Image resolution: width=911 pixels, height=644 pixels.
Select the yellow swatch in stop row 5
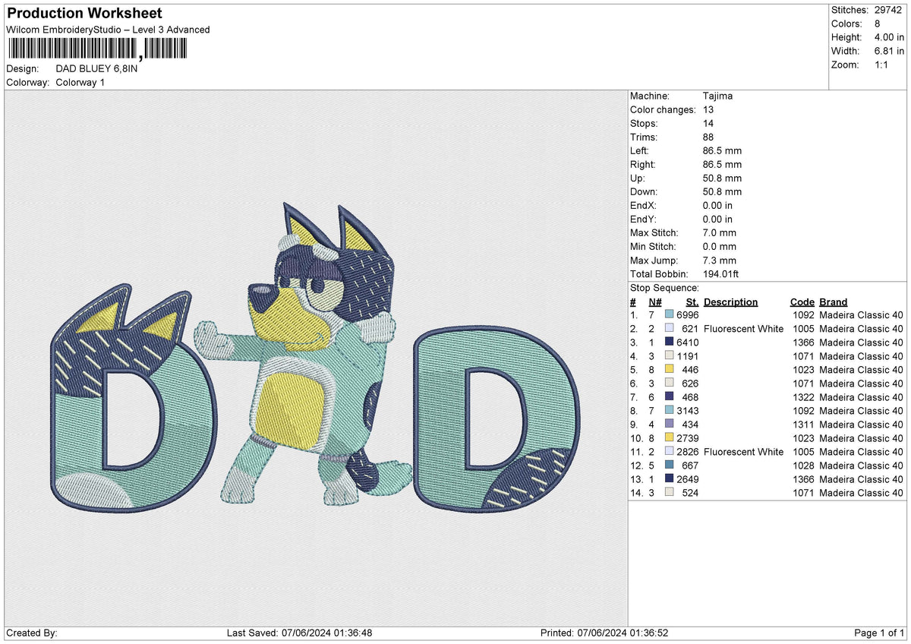tap(669, 370)
